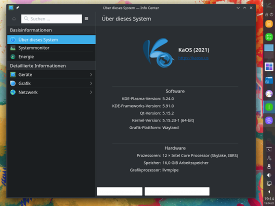Image resolution: width=275 pixels, height=206 pixels.
Task: Click the 19:14 clock in panel
Action: click(269, 199)
